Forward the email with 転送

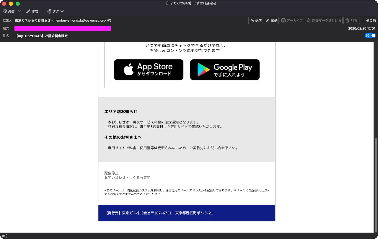pos(271,20)
